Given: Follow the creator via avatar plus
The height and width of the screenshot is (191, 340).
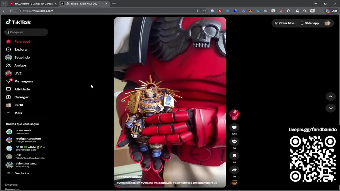Looking at the screenshot, I should coord(234,118).
